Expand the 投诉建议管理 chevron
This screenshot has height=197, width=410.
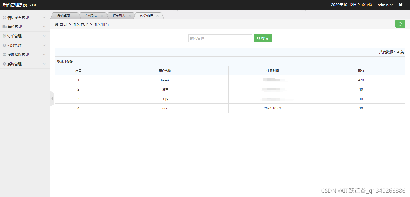[x=44, y=55]
